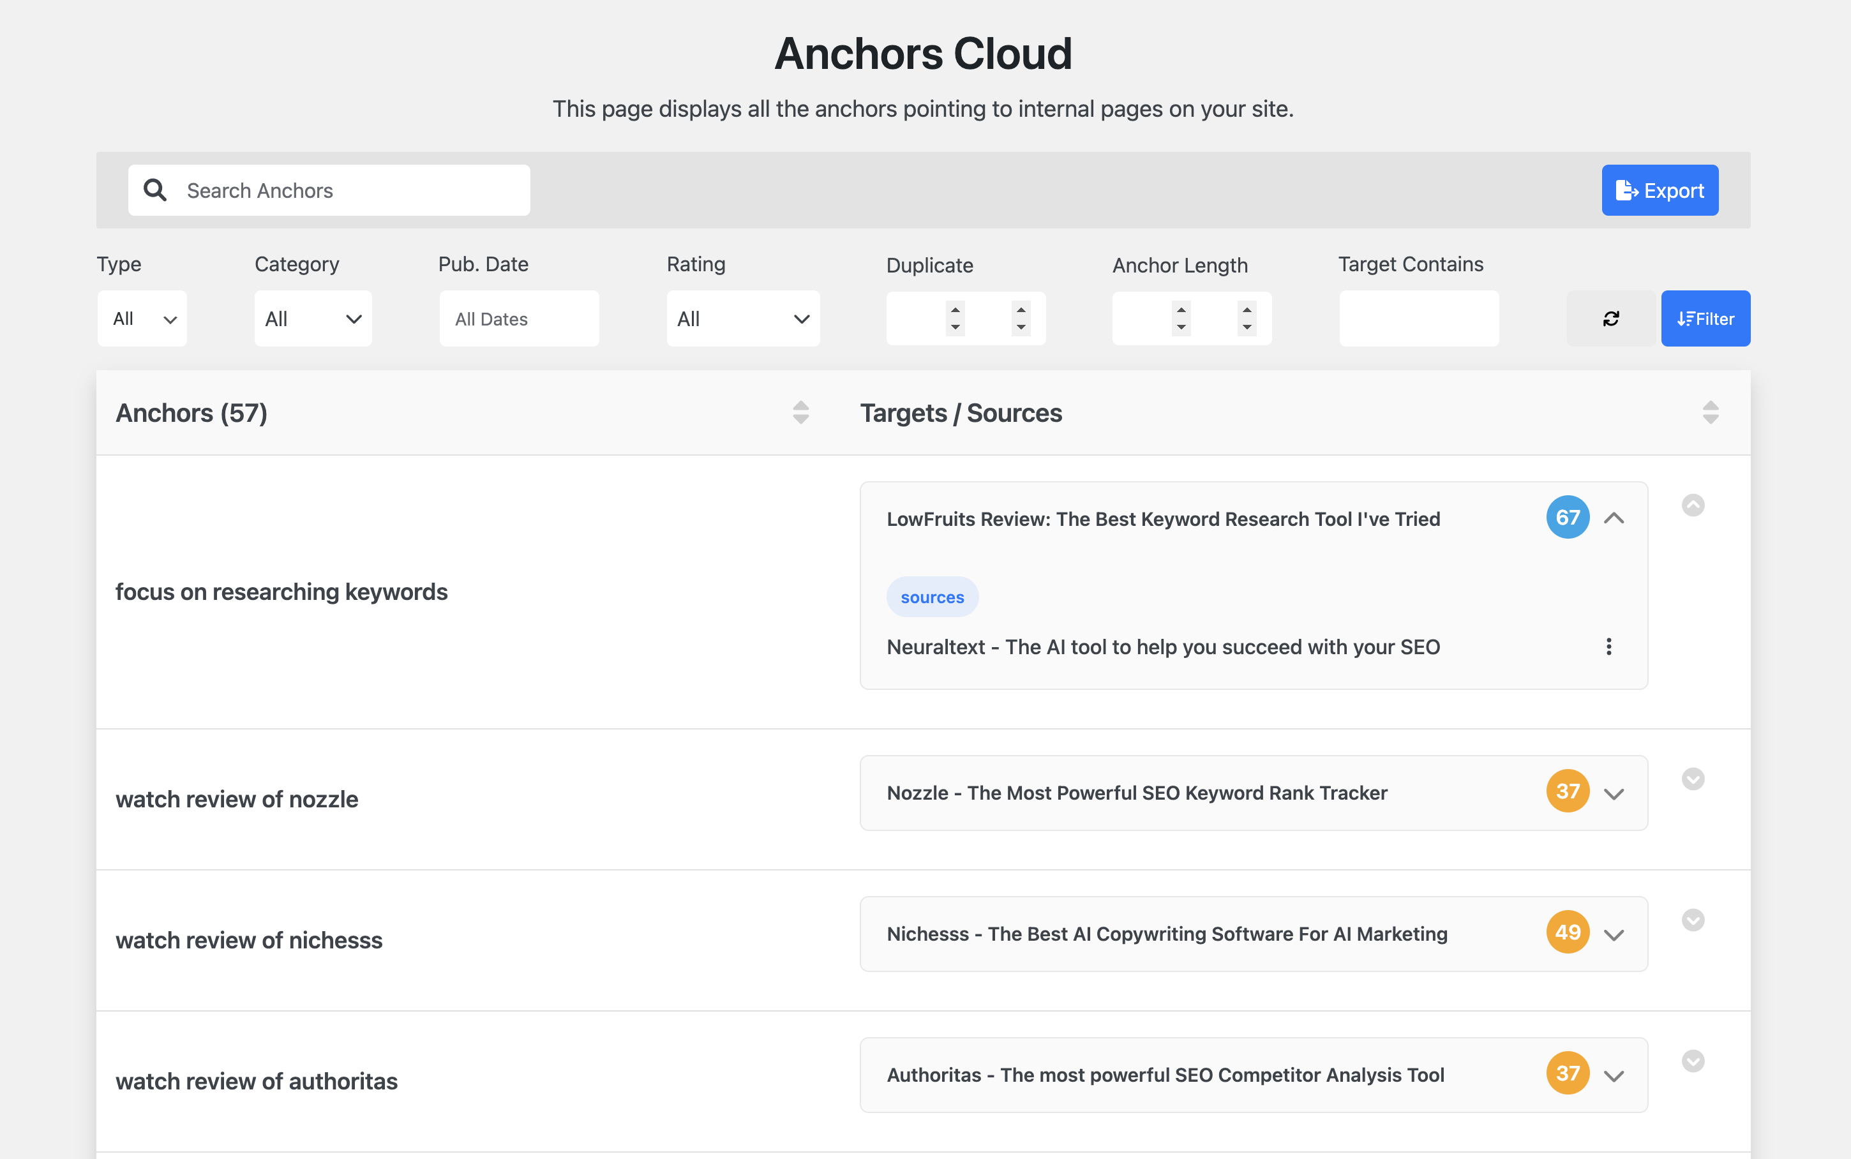
Task: Click the refresh/reset icon
Action: [1610, 318]
